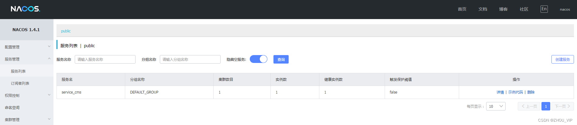Open 详情 for service_cms
The width and height of the screenshot is (577, 125).
pyautogui.click(x=500, y=92)
